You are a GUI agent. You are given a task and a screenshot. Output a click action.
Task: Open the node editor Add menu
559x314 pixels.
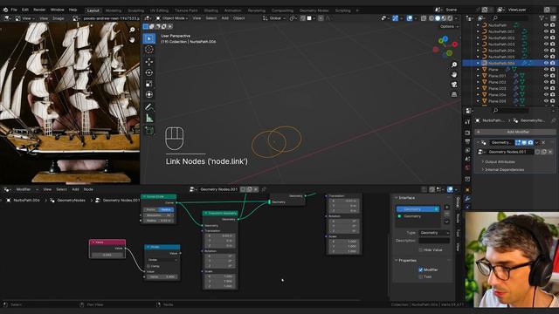[75, 189]
